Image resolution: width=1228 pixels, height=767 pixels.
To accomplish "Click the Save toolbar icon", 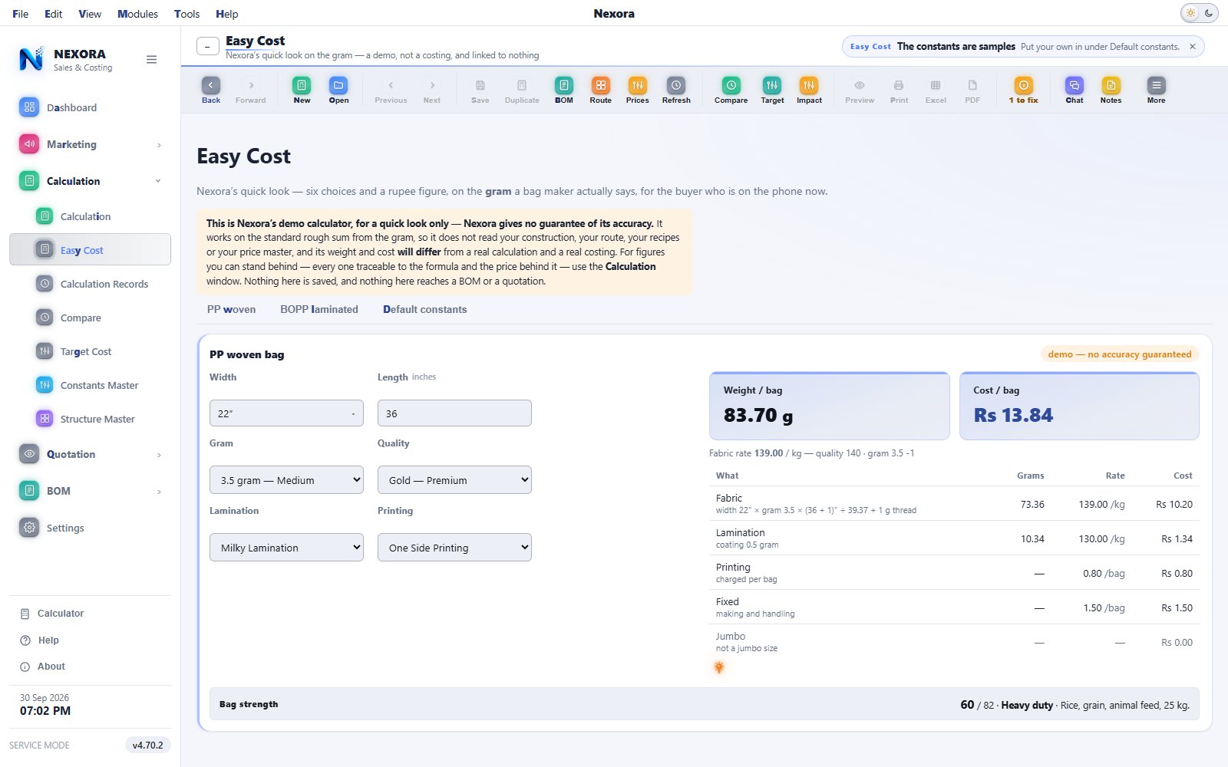I will (480, 90).
